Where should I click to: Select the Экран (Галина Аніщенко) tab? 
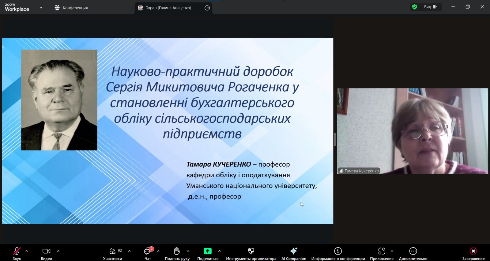coord(168,8)
